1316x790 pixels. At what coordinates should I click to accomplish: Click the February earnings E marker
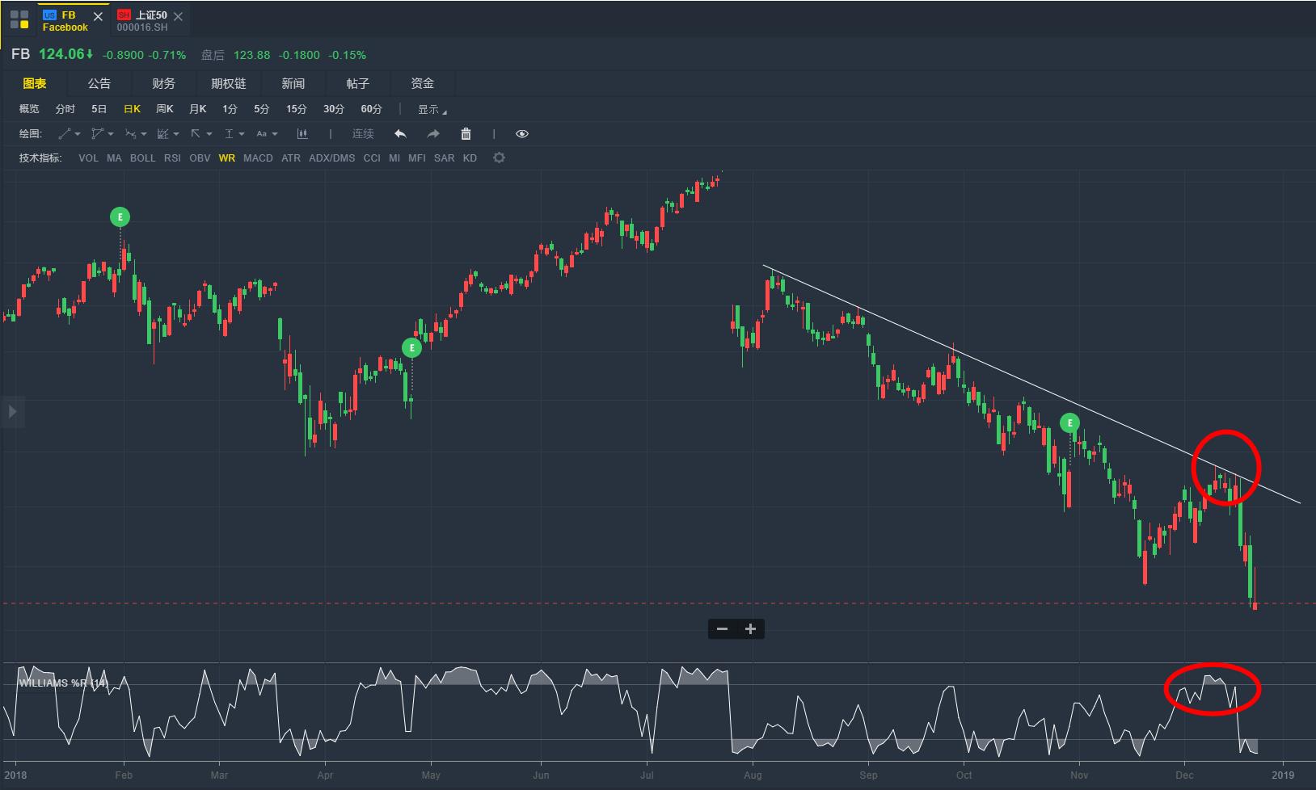tap(120, 216)
